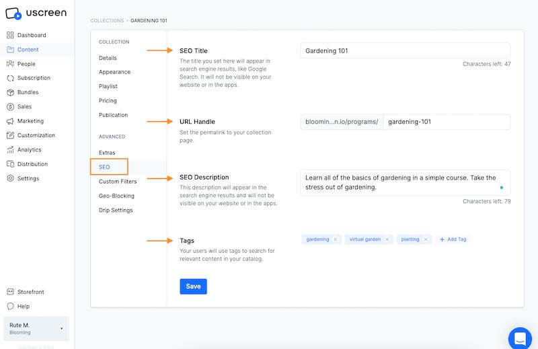This screenshot has height=349, width=538.
Task: Delete the planting tag
Action: pos(426,239)
